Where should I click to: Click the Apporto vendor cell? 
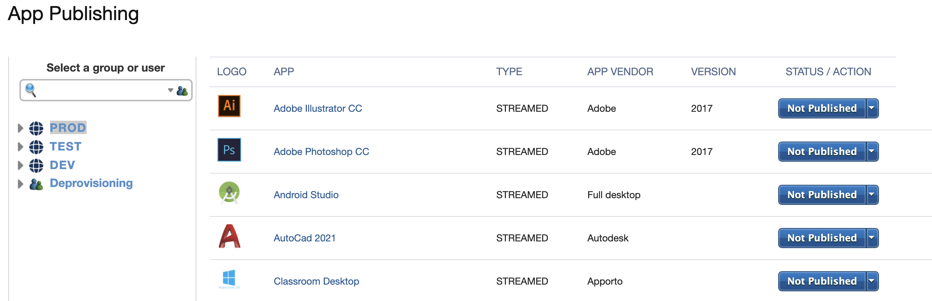click(605, 281)
